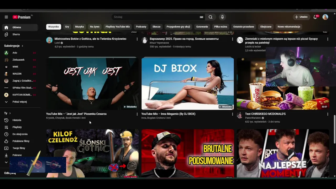The height and width of the screenshot is (189, 336).
Task: Open options for Вархаммер 2025 video
Action: [232, 39]
